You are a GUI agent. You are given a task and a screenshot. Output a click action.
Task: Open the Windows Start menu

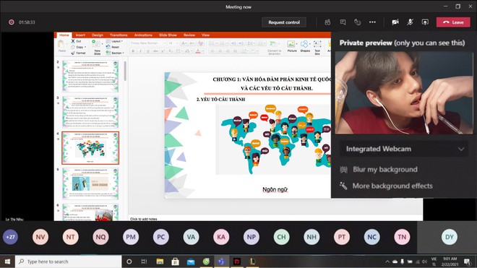tap(7, 261)
